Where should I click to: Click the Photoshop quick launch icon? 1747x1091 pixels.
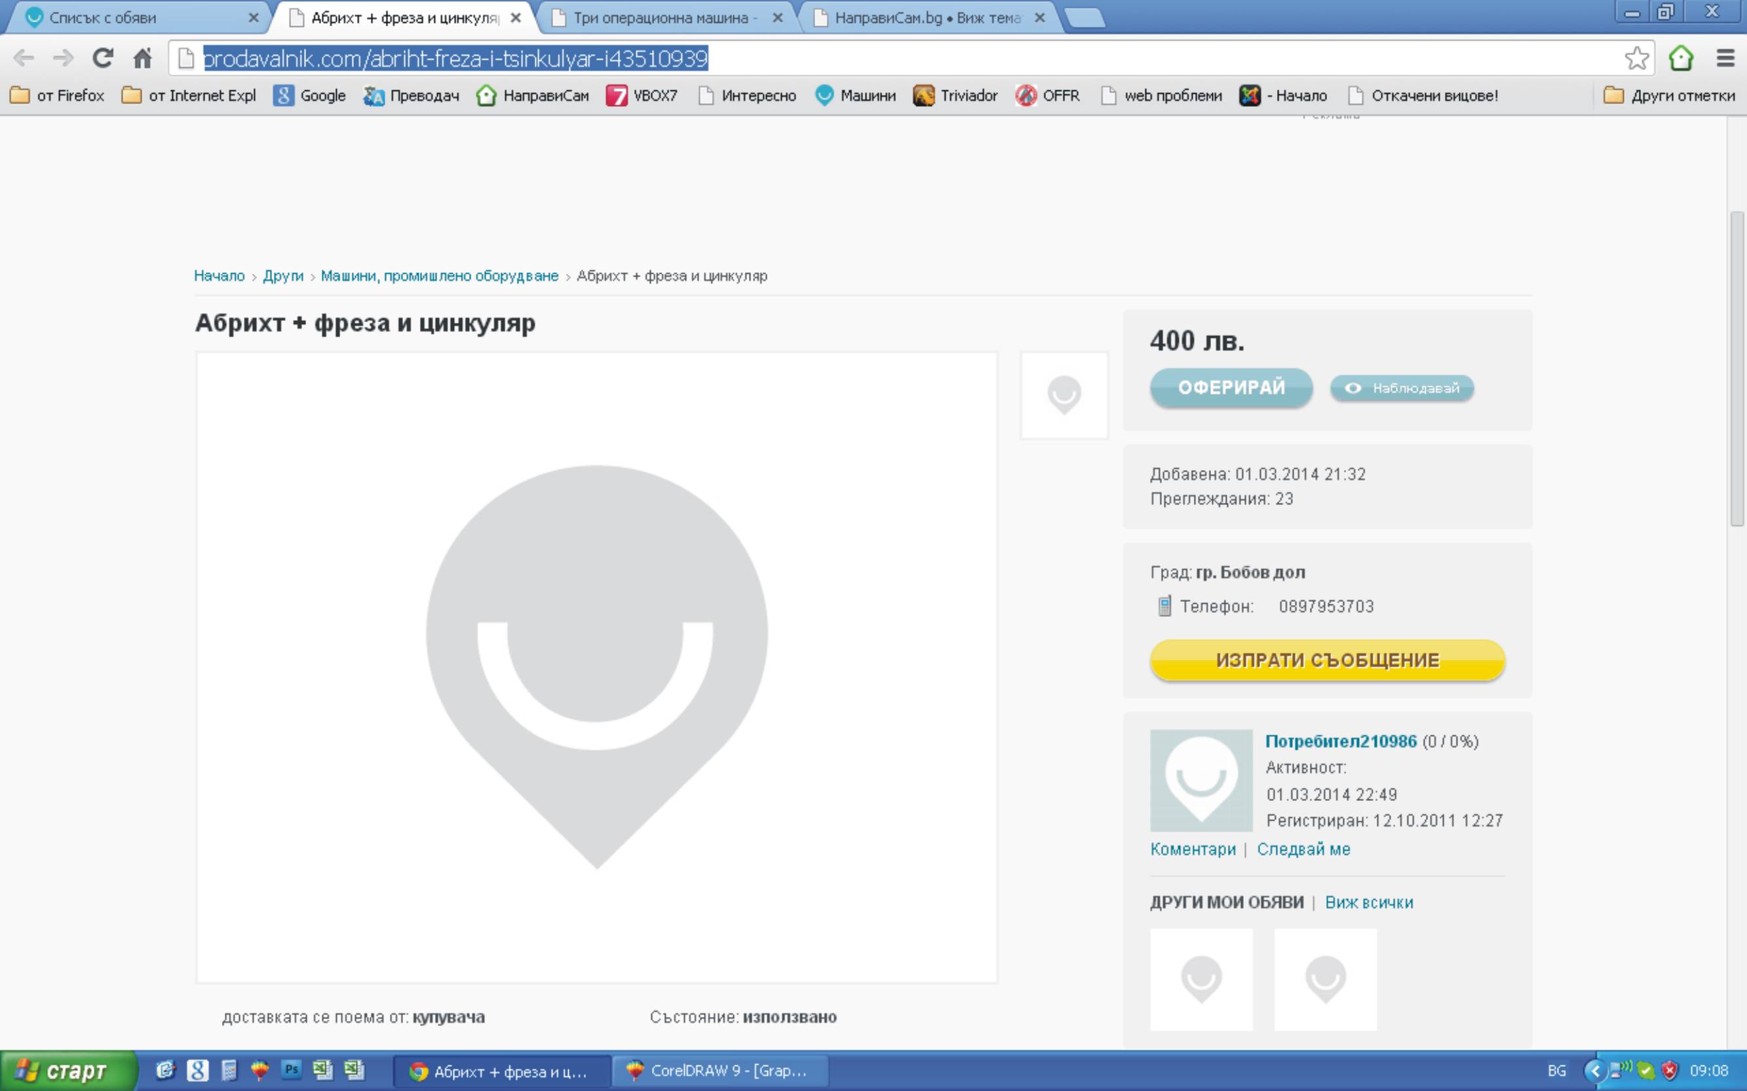click(291, 1069)
